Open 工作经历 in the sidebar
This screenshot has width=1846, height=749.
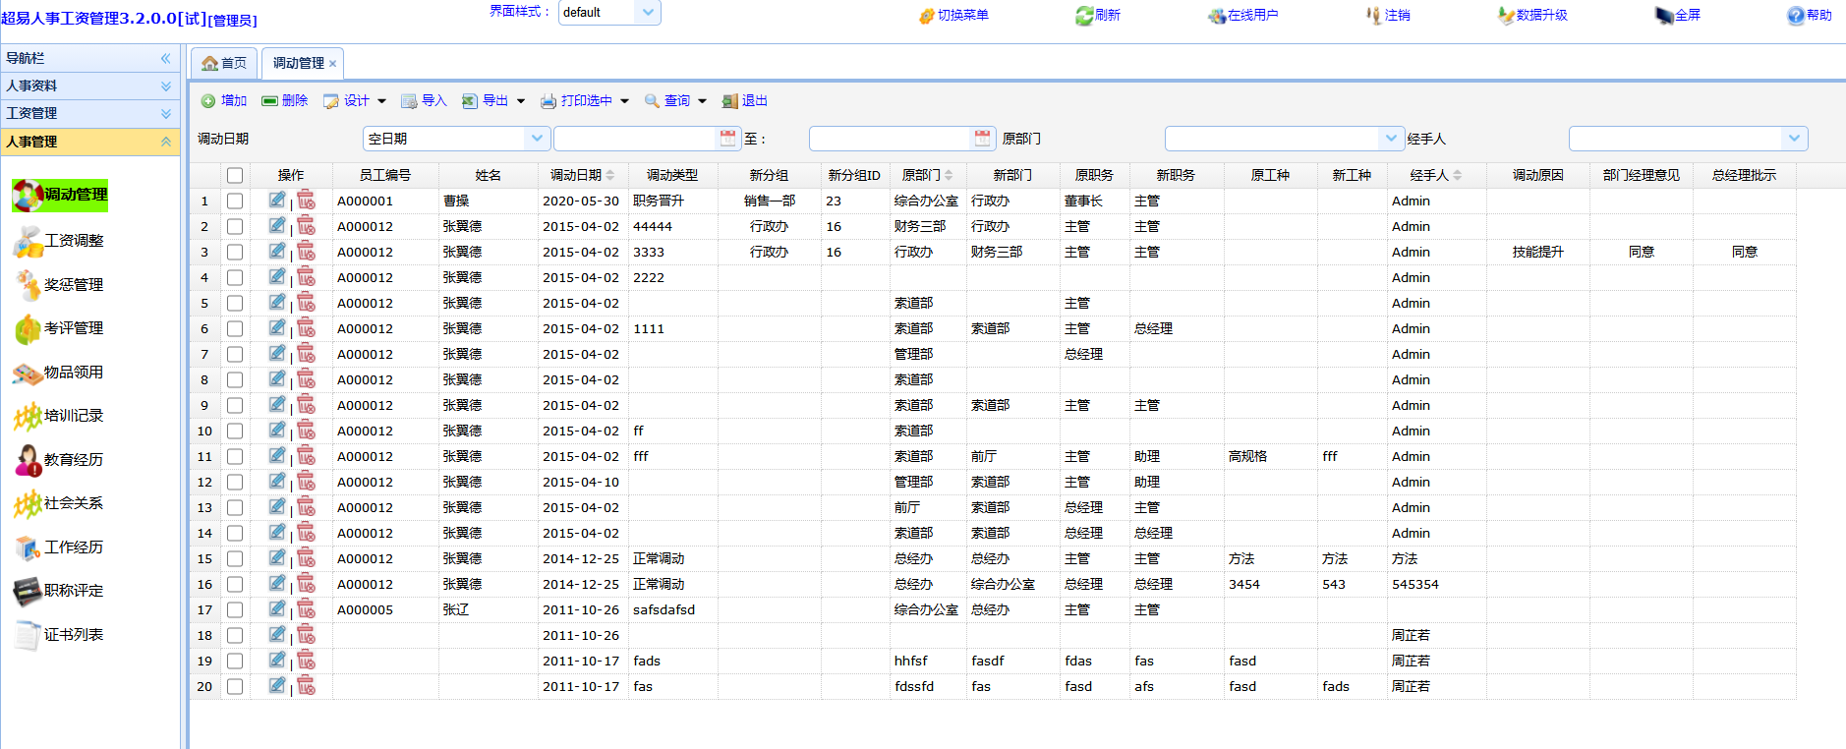59,547
